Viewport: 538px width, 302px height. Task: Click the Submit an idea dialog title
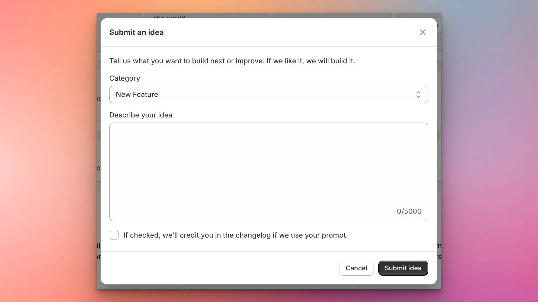point(136,32)
